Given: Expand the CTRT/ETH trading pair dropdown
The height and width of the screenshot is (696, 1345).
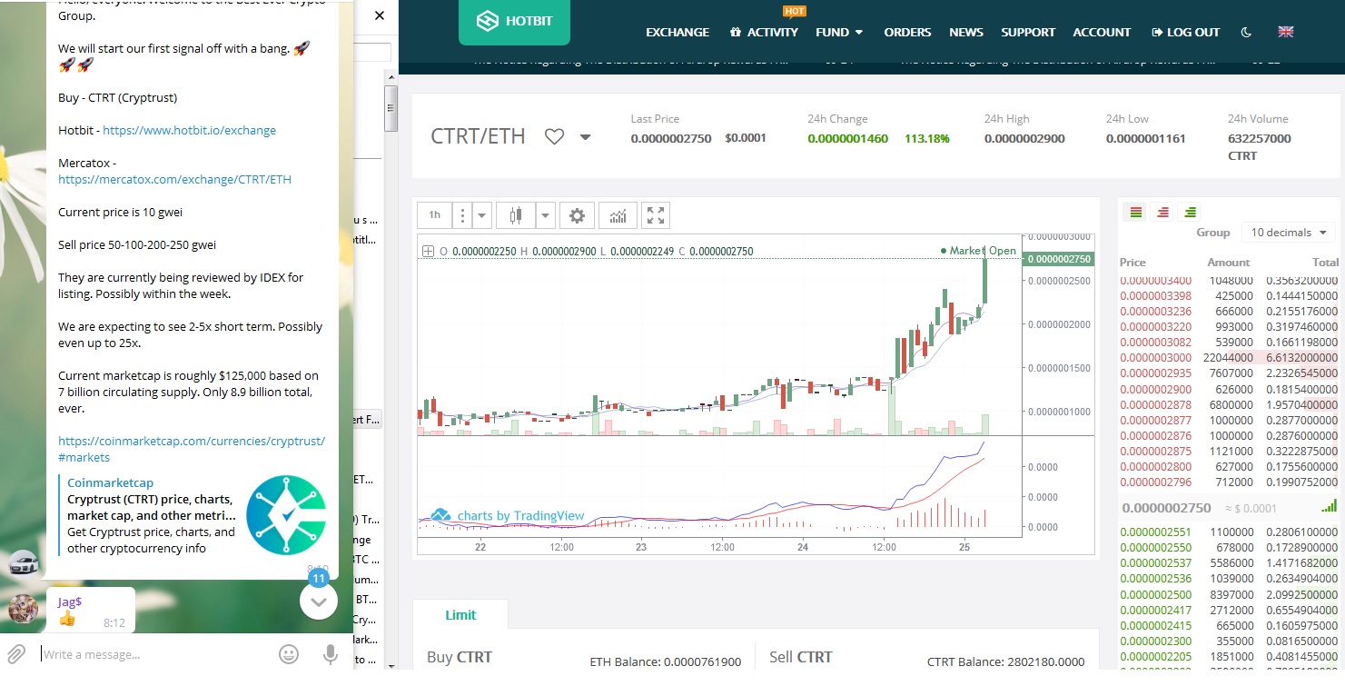Looking at the screenshot, I should tap(586, 137).
